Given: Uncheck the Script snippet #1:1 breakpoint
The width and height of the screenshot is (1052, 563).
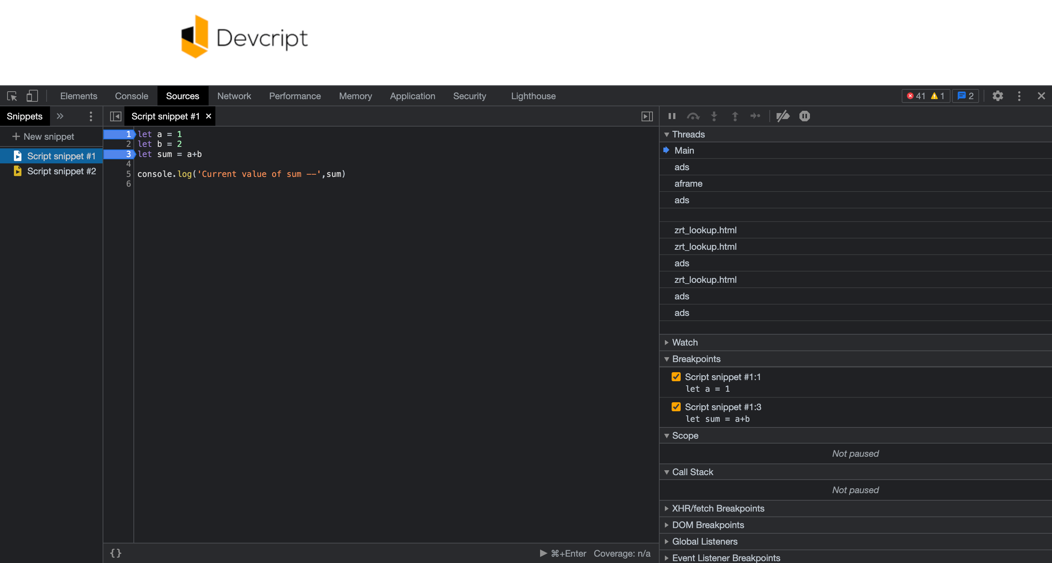Looking at the screenshot, I should (676, 377).
